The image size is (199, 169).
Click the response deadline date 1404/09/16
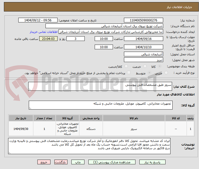tap(143, 39)
